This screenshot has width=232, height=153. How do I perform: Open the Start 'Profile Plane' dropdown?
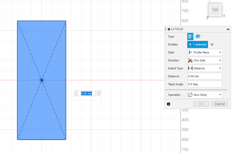(x=205, y=52)
